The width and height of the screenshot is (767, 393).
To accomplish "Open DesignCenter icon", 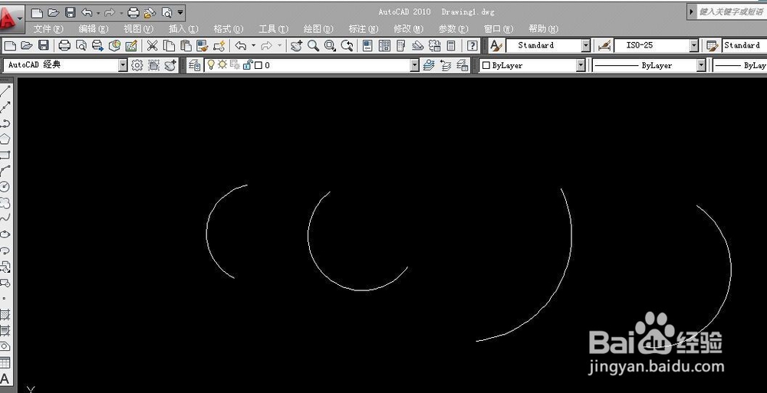I will 385,46.
